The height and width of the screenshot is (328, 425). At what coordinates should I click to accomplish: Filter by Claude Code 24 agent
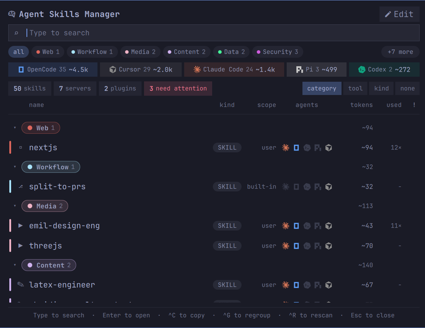click(x=234, y=70)
